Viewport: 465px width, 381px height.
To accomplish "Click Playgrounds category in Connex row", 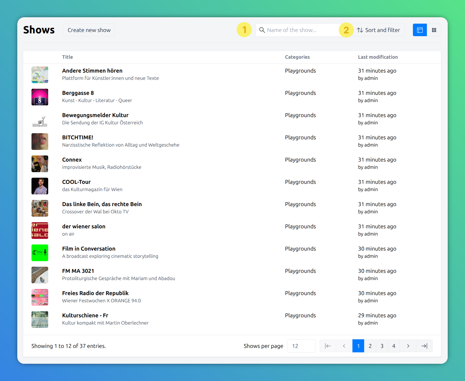I will click(300, 160).
